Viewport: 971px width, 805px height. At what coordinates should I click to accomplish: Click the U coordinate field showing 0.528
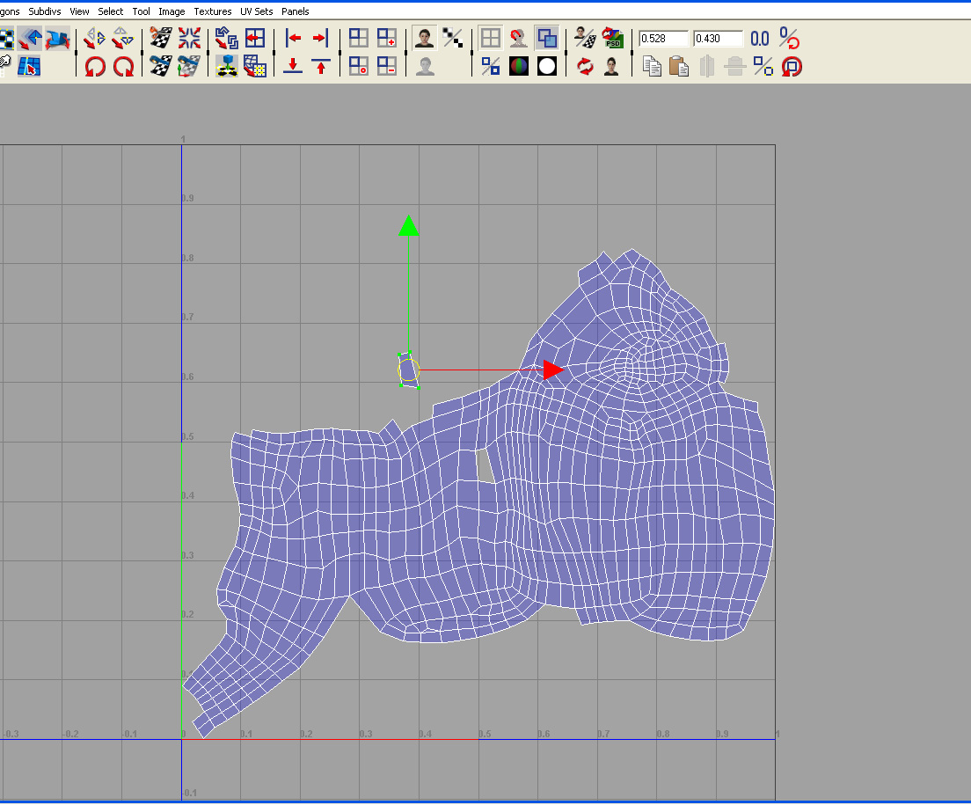click(x=663, y=39)
